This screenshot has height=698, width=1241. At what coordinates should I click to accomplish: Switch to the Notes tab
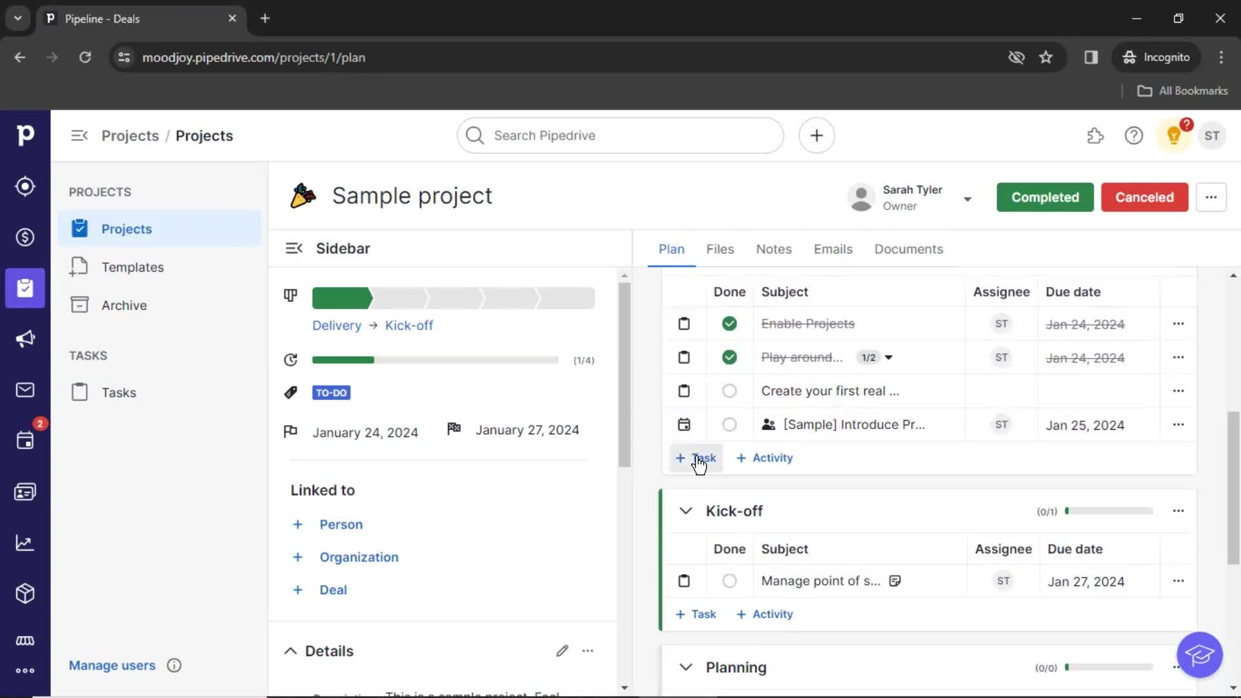point(774,249)
